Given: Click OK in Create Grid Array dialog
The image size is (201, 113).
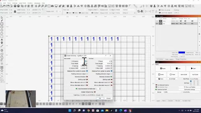Looking at the screenshot, I should (x=100, y=98).
